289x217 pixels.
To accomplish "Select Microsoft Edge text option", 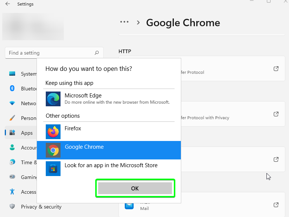I will click(83, 96).
